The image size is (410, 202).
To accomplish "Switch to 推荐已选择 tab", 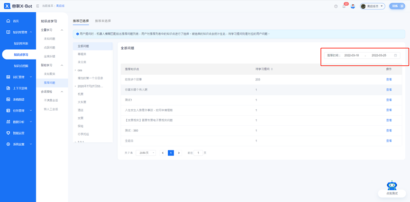I will pyautogui.click(x=81, y=21).
